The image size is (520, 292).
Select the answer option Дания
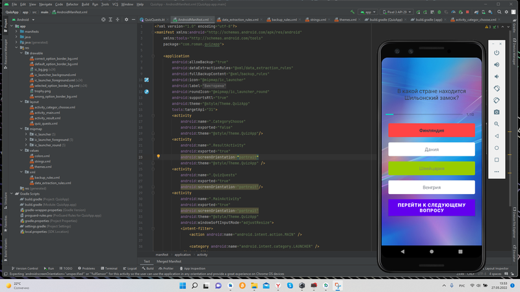(432, 149)
